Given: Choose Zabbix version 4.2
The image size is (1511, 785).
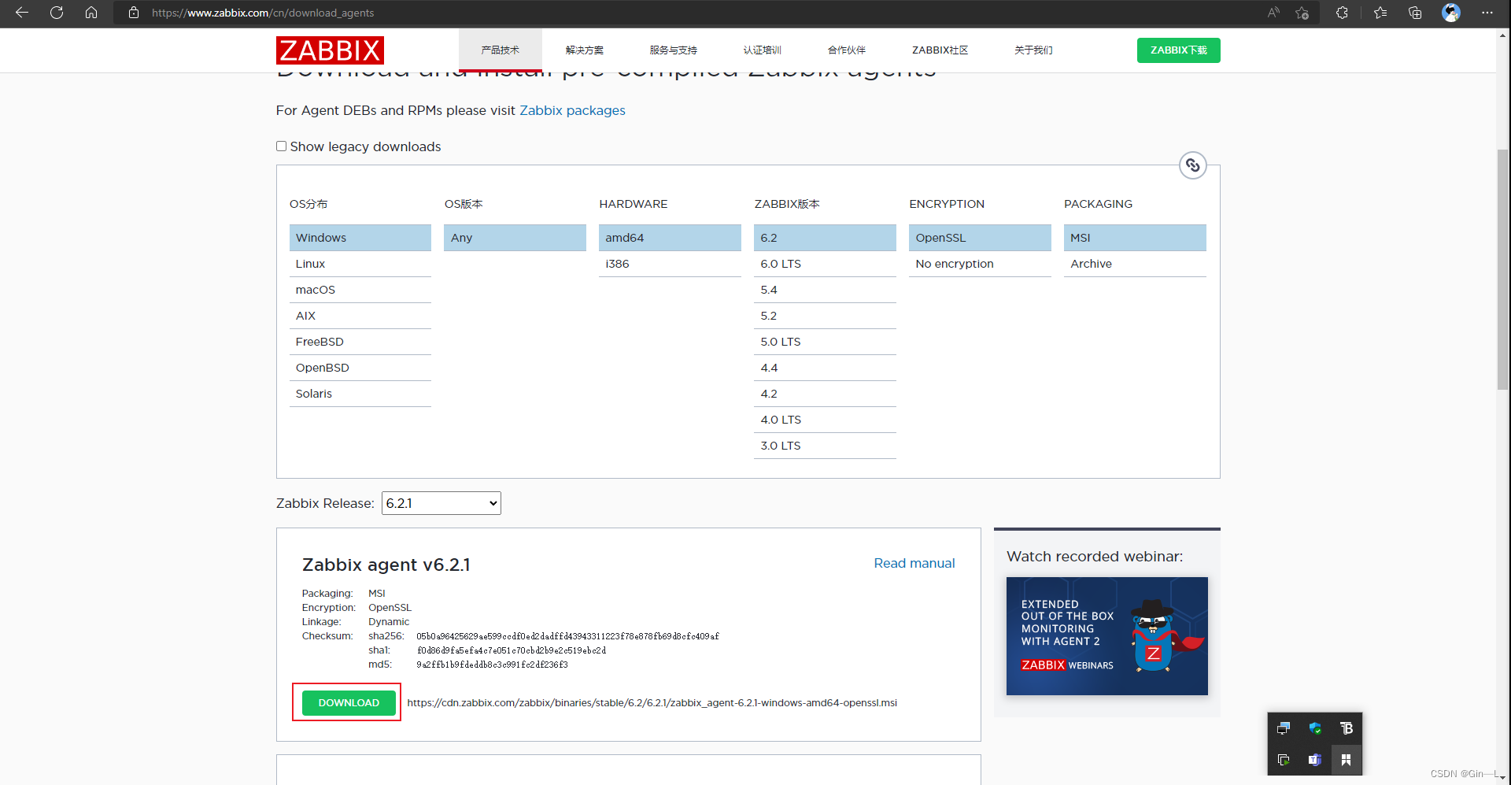Looking at the screenshot, I should 826,394.
